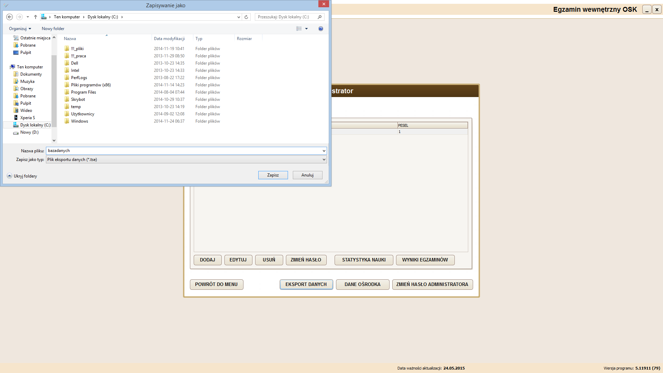Screen dimensions: 663x373
Task: Go up one folder level arrow
Action: [x=36, y=17]
